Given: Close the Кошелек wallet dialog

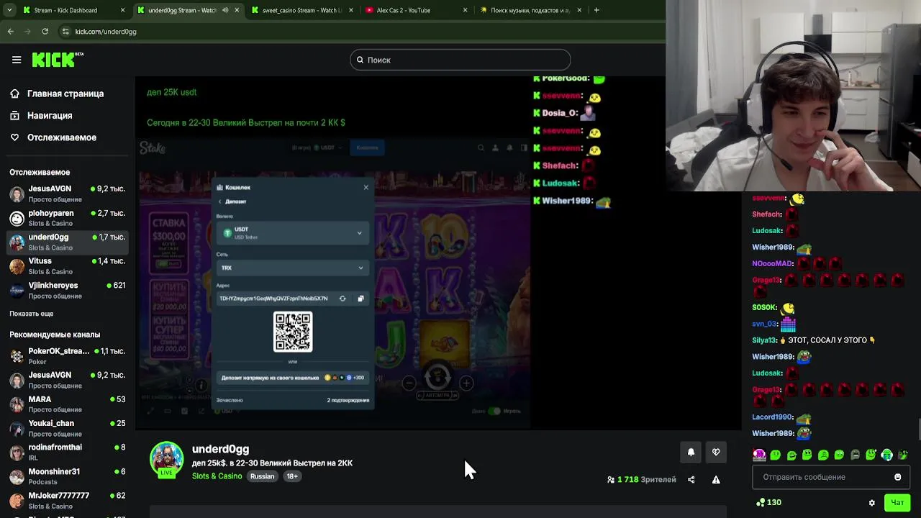Looking at the screenshot, I should [x=366, y=187].
